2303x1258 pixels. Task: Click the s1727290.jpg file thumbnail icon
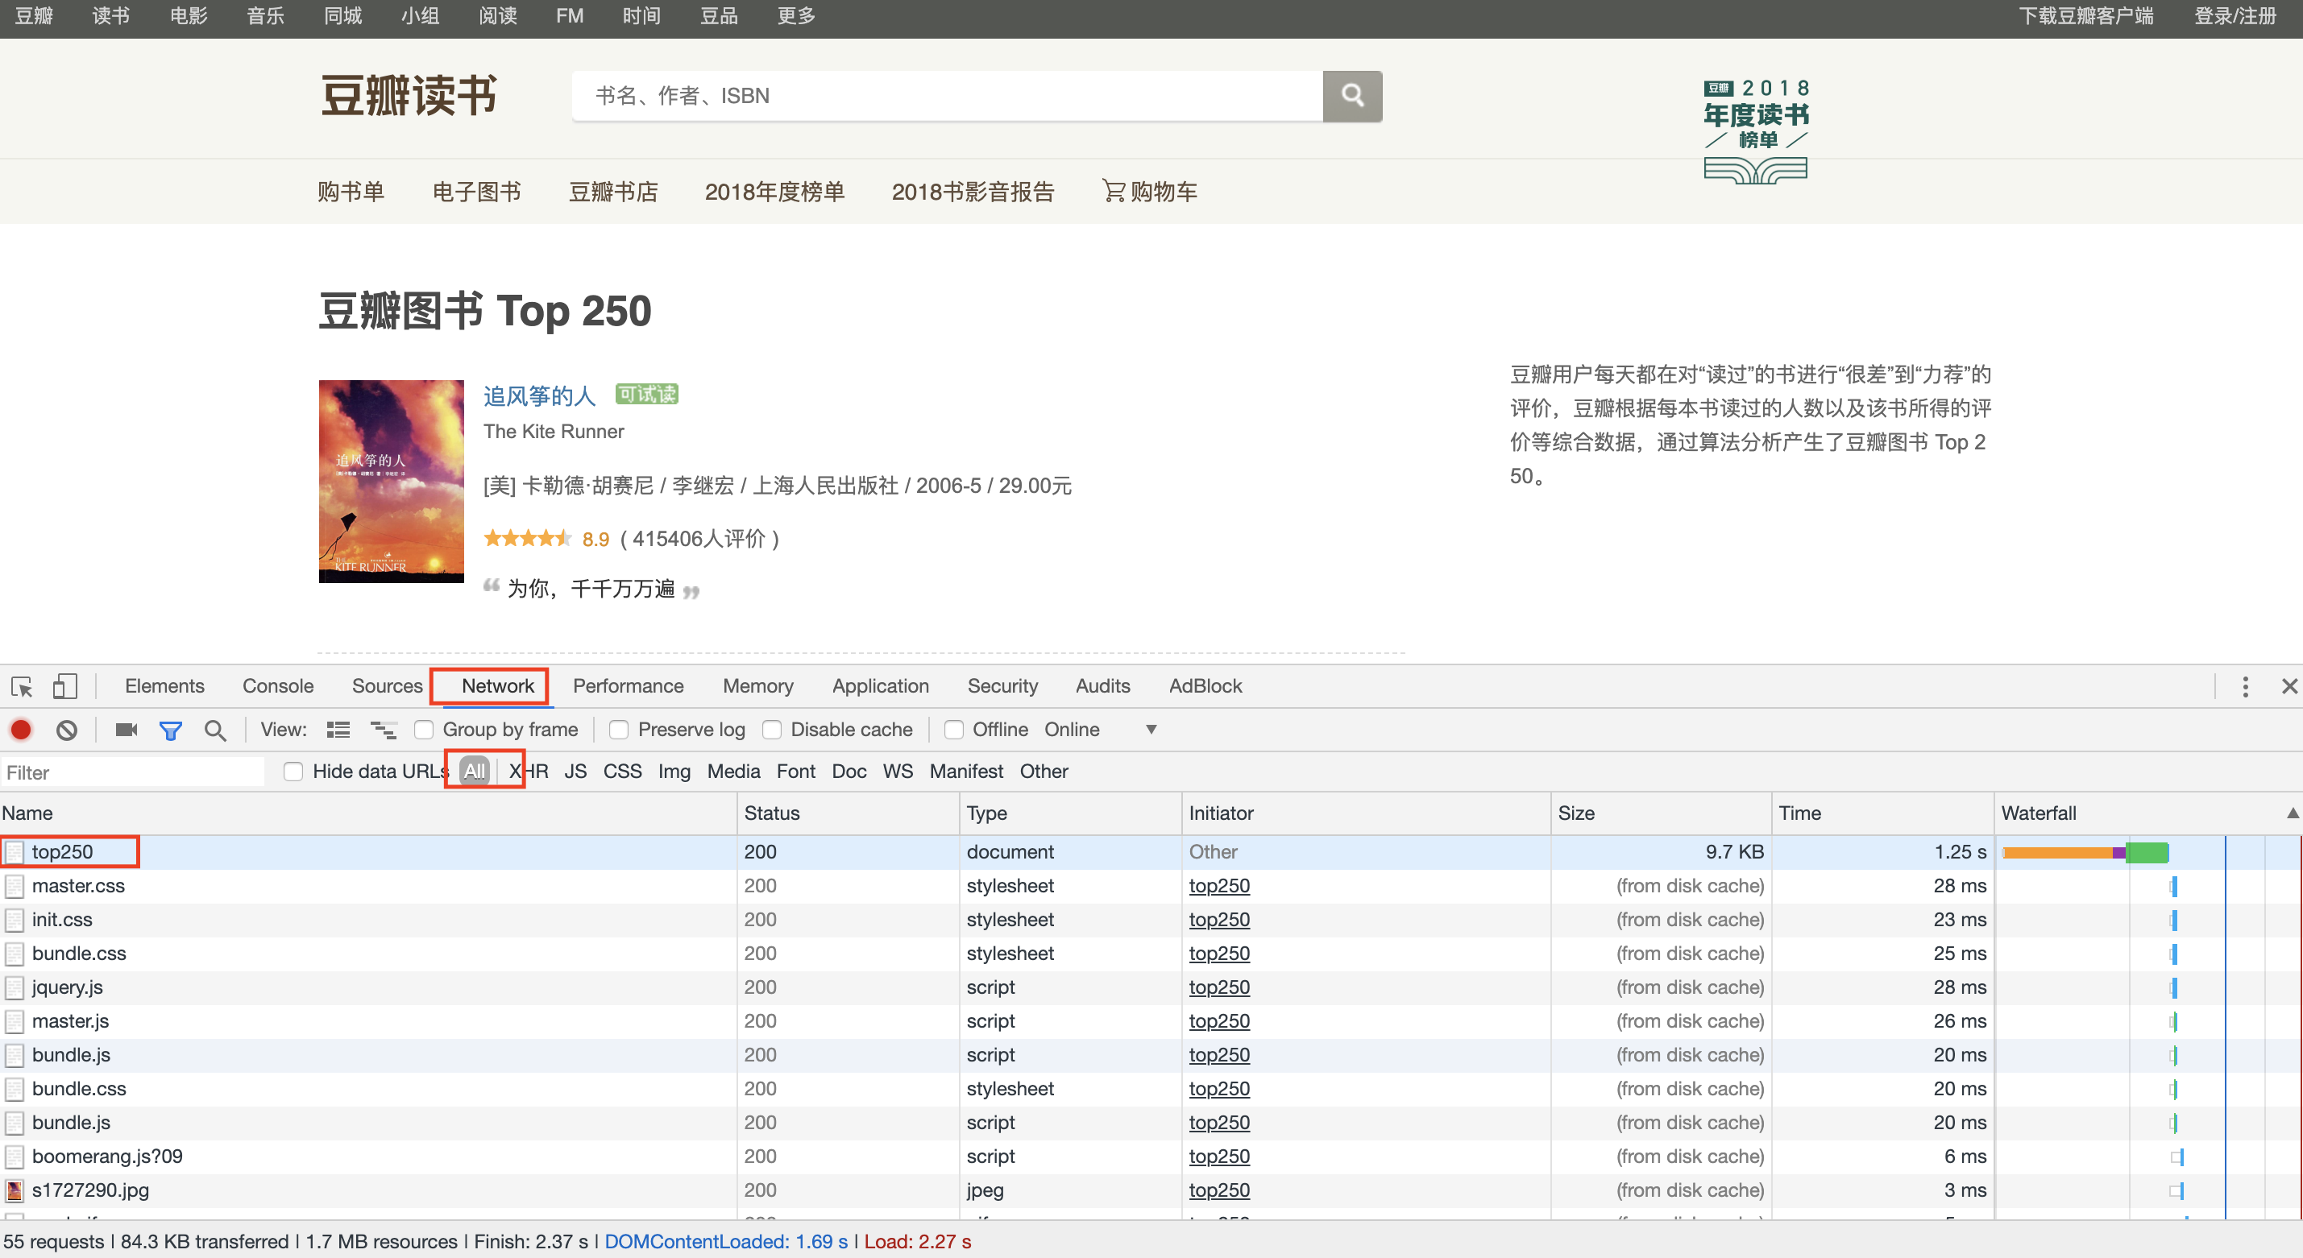point(15,1190)
